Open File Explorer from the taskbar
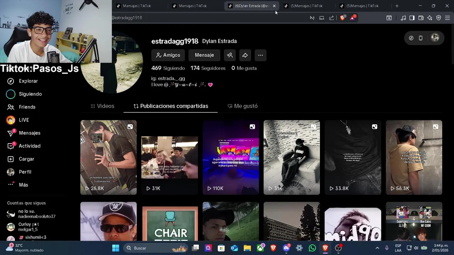 tap(247, 248)
